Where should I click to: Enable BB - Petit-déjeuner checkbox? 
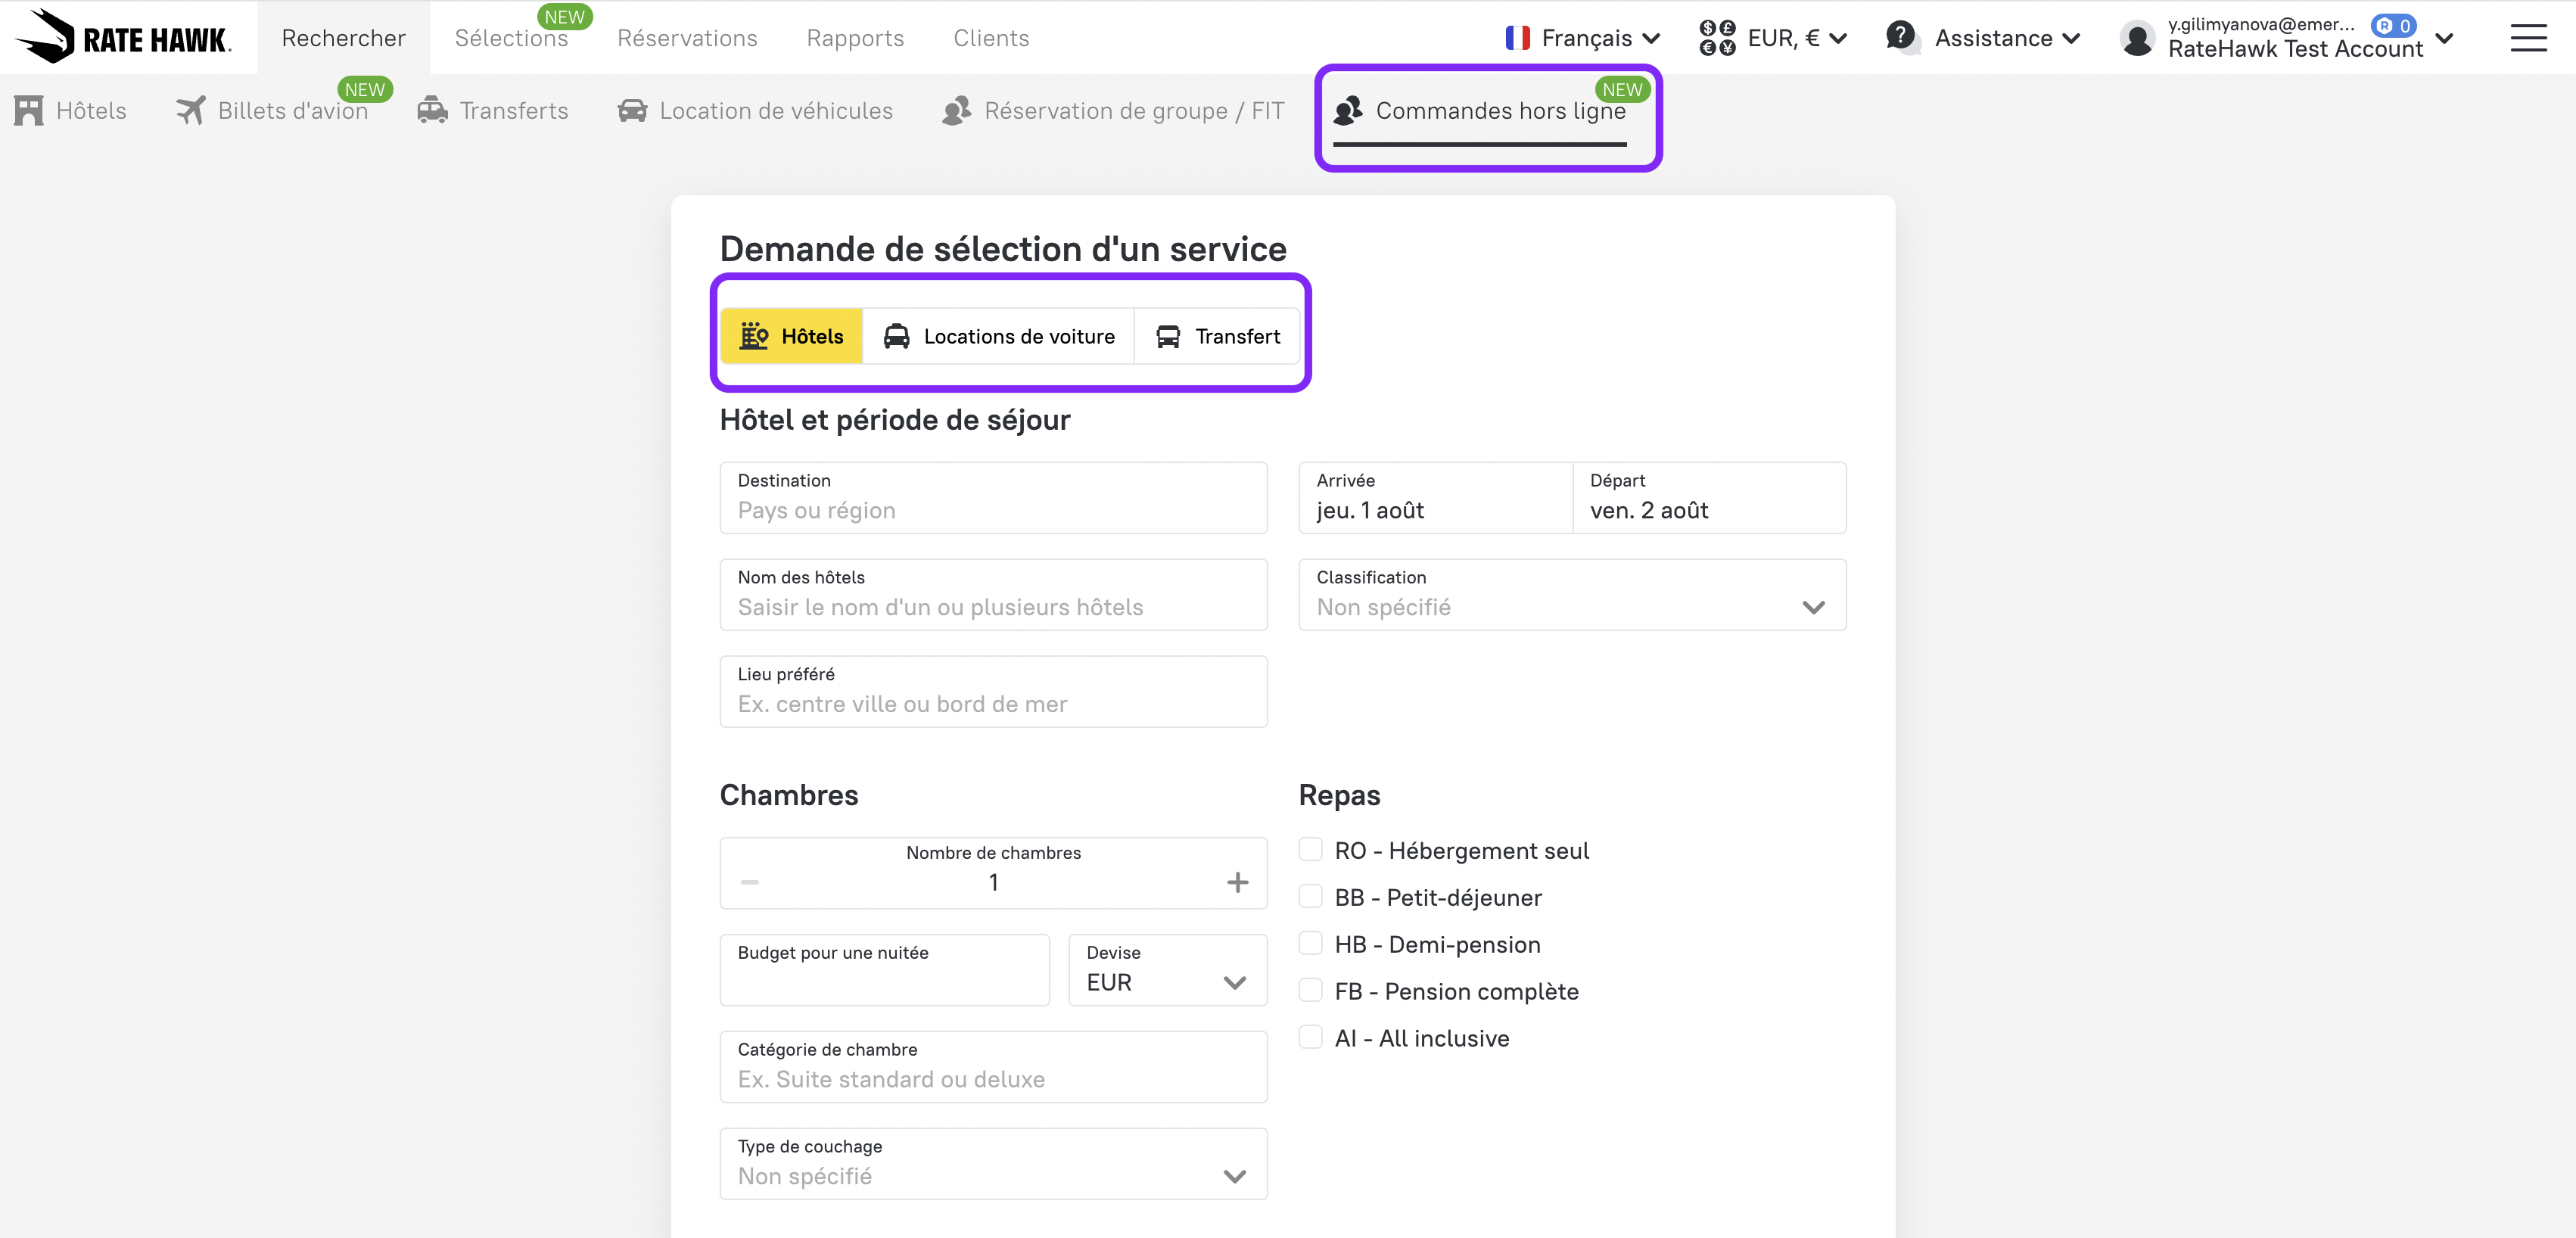(x=1310, y=897)
